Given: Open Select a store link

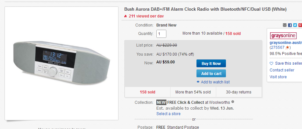Looking at the screenshot, I should pyautogui.click(x=168, y=113).
